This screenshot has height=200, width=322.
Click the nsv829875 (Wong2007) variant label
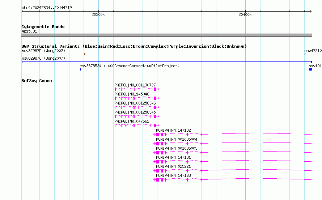[x=43, y=51]
